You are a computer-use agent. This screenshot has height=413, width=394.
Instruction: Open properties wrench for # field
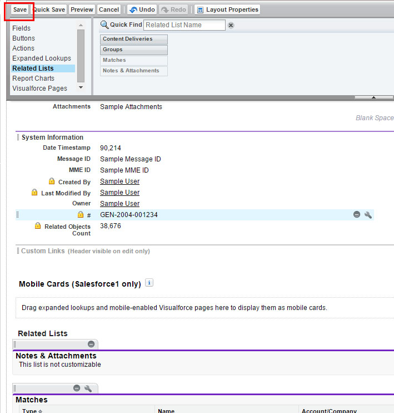point(368,215)
